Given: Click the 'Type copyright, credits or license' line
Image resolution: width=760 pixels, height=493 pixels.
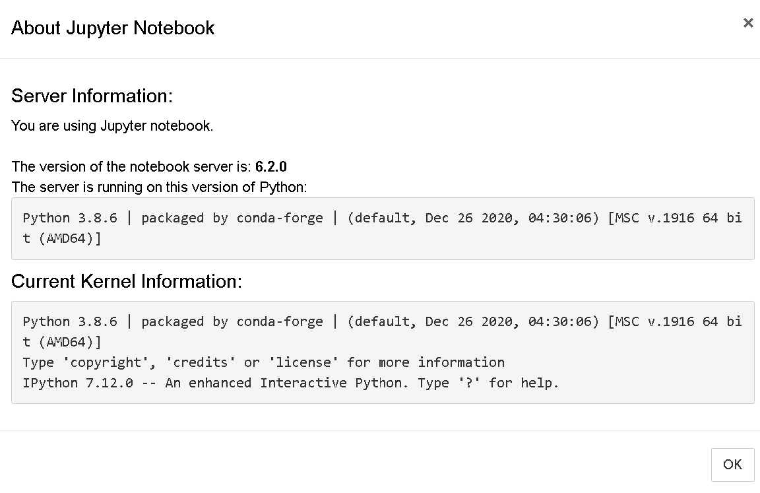Looking at the screenshot, I should 264,362.
